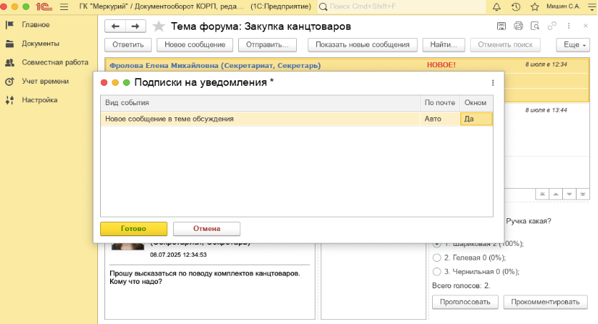Click the document preview icon
Screen dimensions: 598x324
click(535, 26)
